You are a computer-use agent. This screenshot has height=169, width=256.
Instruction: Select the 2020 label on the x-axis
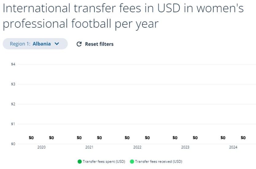(x=41, y=147)
